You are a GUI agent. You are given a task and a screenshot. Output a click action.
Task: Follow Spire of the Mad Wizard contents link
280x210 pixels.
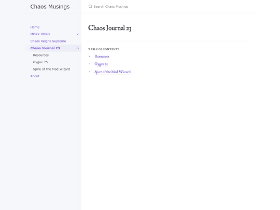point(113,72)
